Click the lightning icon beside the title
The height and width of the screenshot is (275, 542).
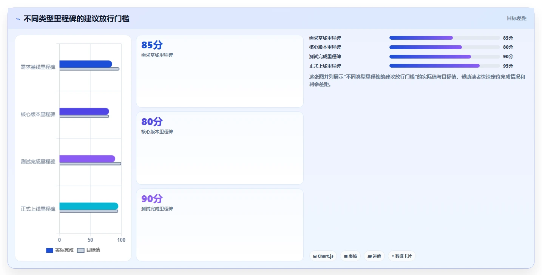click(18, 19)
